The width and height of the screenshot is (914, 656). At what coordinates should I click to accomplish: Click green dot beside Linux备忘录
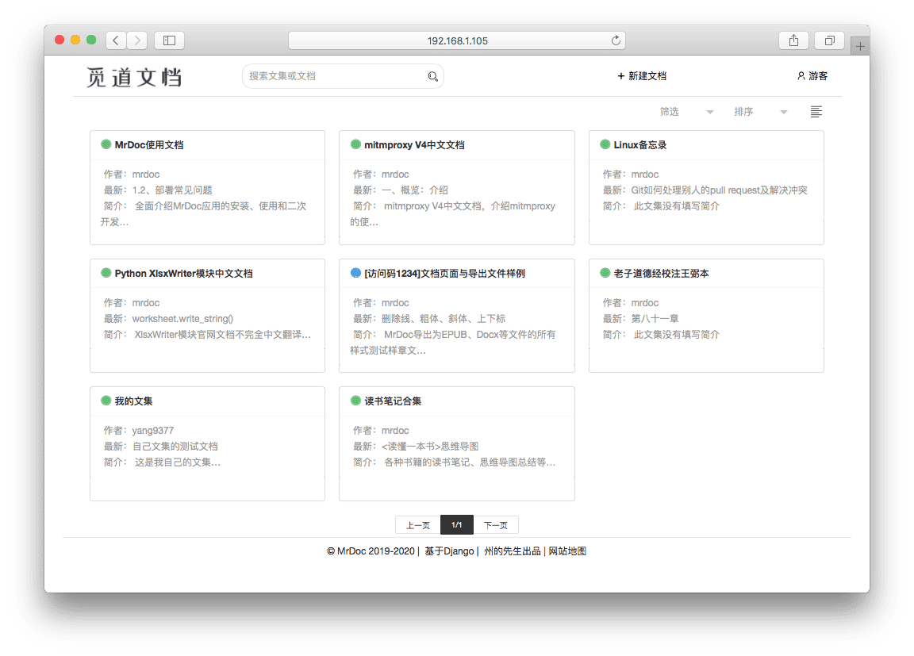point(605,144)
